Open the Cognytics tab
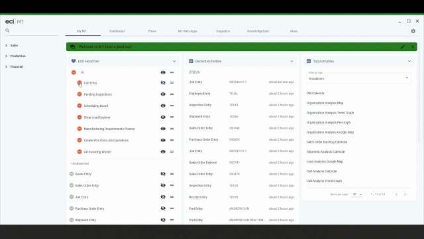Image resolution: width=424 pixels, height=239 pixels. 223,31
